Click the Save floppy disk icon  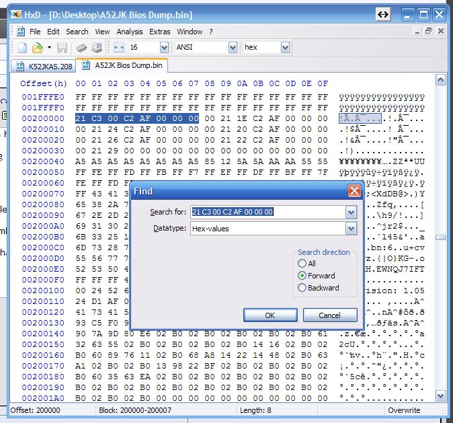pyautogui.click(x=62, y=48)
